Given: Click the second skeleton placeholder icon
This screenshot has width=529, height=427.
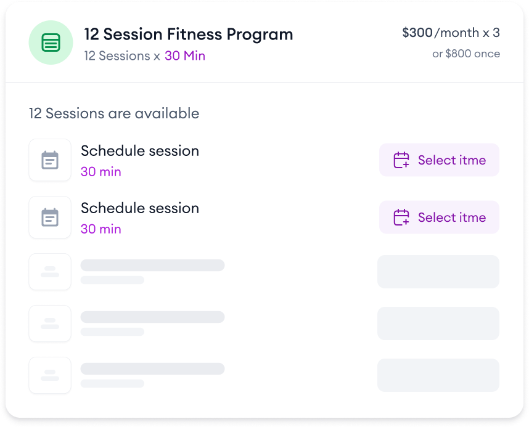Looking at the screenshot, I should pyautogui.click(x=50, y=323).
